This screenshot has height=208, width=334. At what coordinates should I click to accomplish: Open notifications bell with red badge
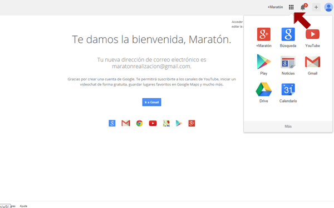303,7
